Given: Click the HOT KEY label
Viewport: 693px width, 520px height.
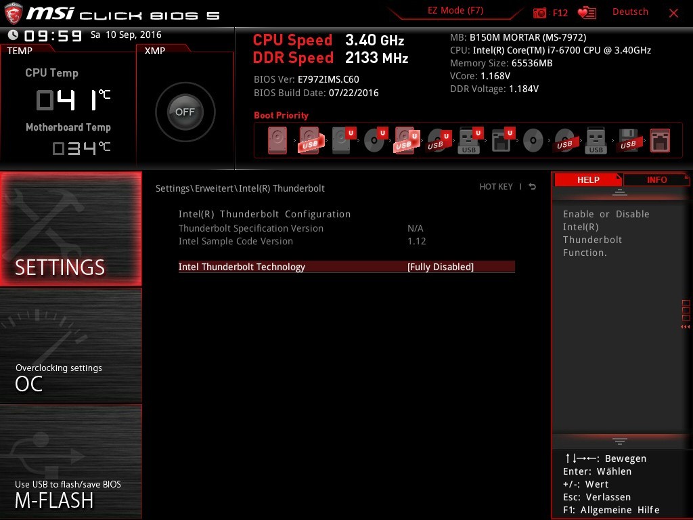Looking at the screenshot, I should (496, 187).
